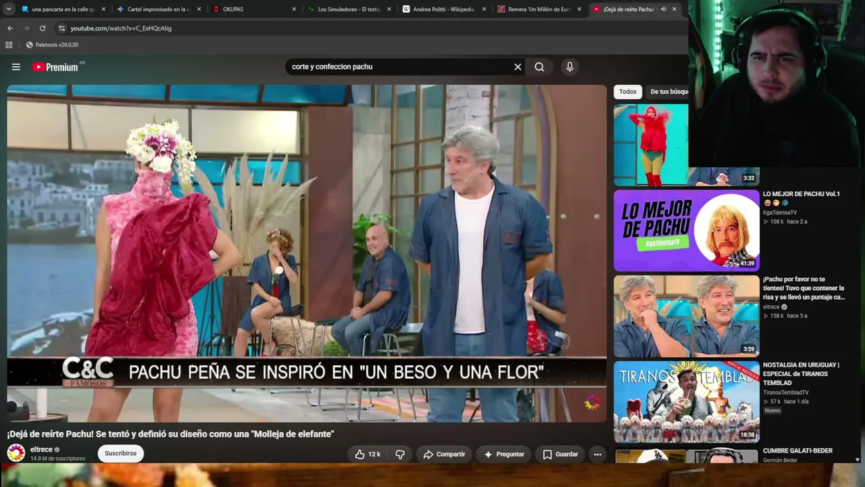Viewport: 865px width, 487px height.
Task: Mute the tab via the speaker icon
Action: [663, 9]
